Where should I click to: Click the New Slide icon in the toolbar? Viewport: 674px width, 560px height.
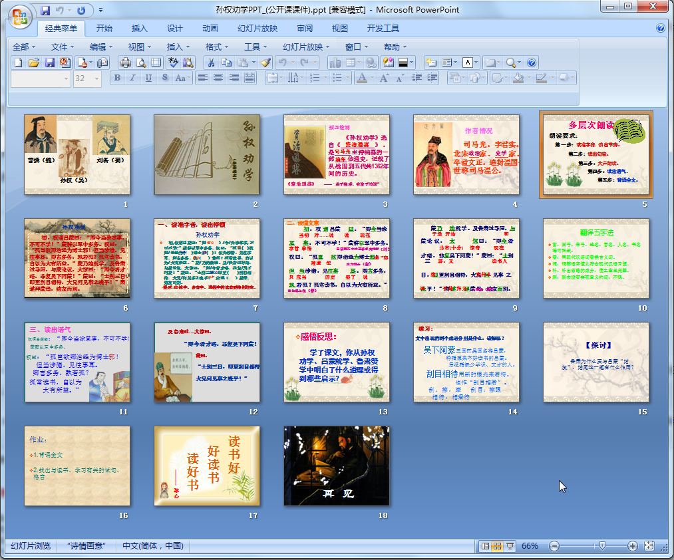tap(430, 63)
